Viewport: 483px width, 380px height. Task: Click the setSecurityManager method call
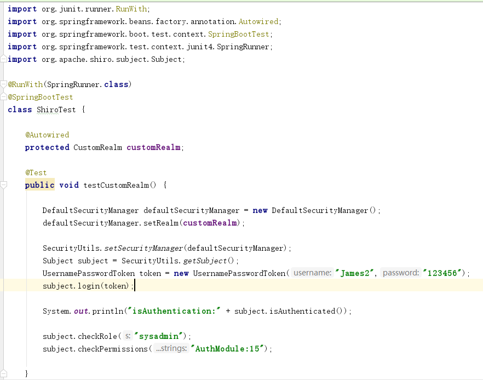point(143,248)
